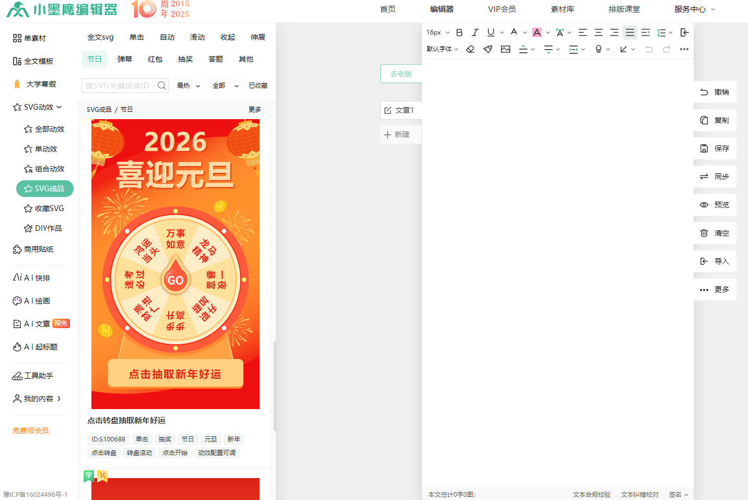Click the save disk icon

(x=704, y=148)
